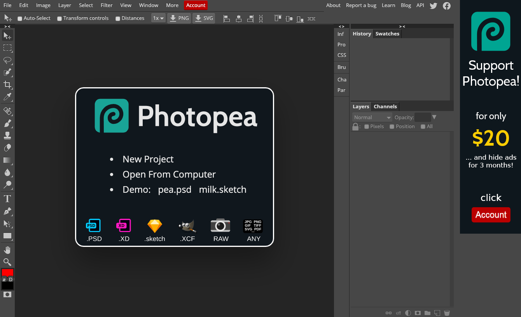
Task: Open the pea.psd demo file
Action: point(175,190)
